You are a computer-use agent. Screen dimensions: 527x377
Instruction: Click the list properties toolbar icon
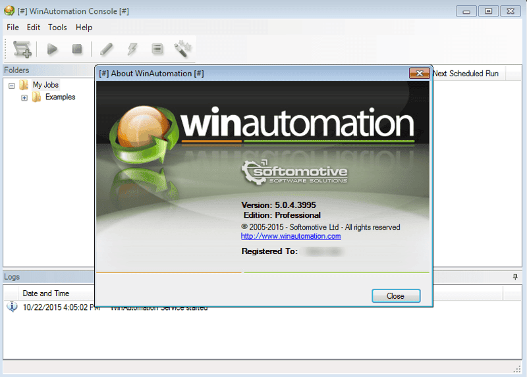tap(157, 49)
